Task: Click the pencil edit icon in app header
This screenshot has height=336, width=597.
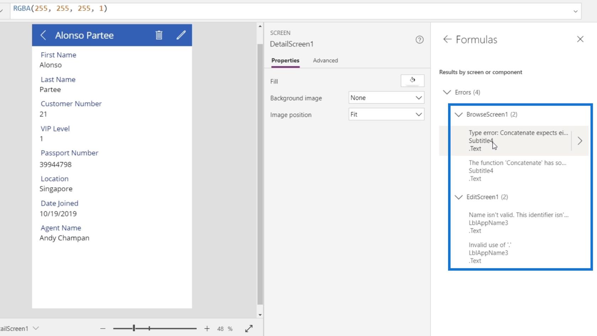Action: (181, 35)
